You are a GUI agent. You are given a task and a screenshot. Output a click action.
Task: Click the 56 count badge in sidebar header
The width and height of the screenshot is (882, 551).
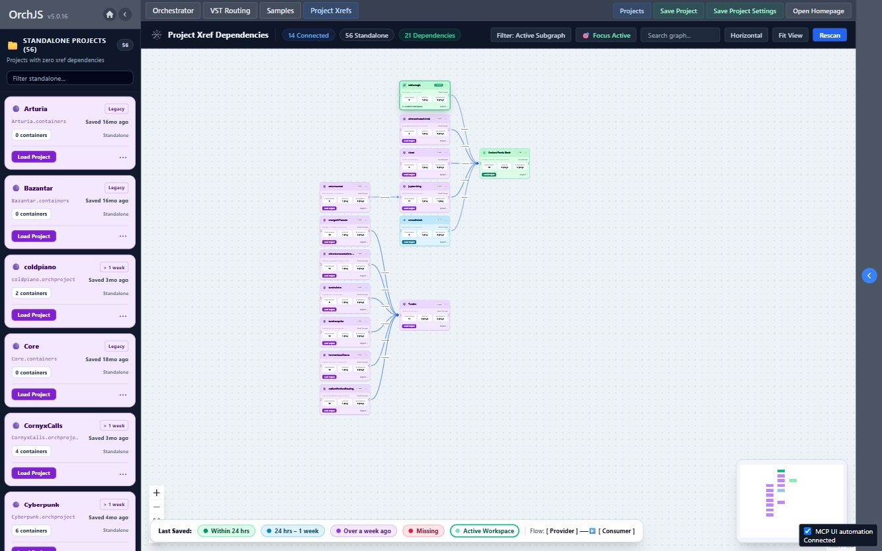click(x=125, y=45)
